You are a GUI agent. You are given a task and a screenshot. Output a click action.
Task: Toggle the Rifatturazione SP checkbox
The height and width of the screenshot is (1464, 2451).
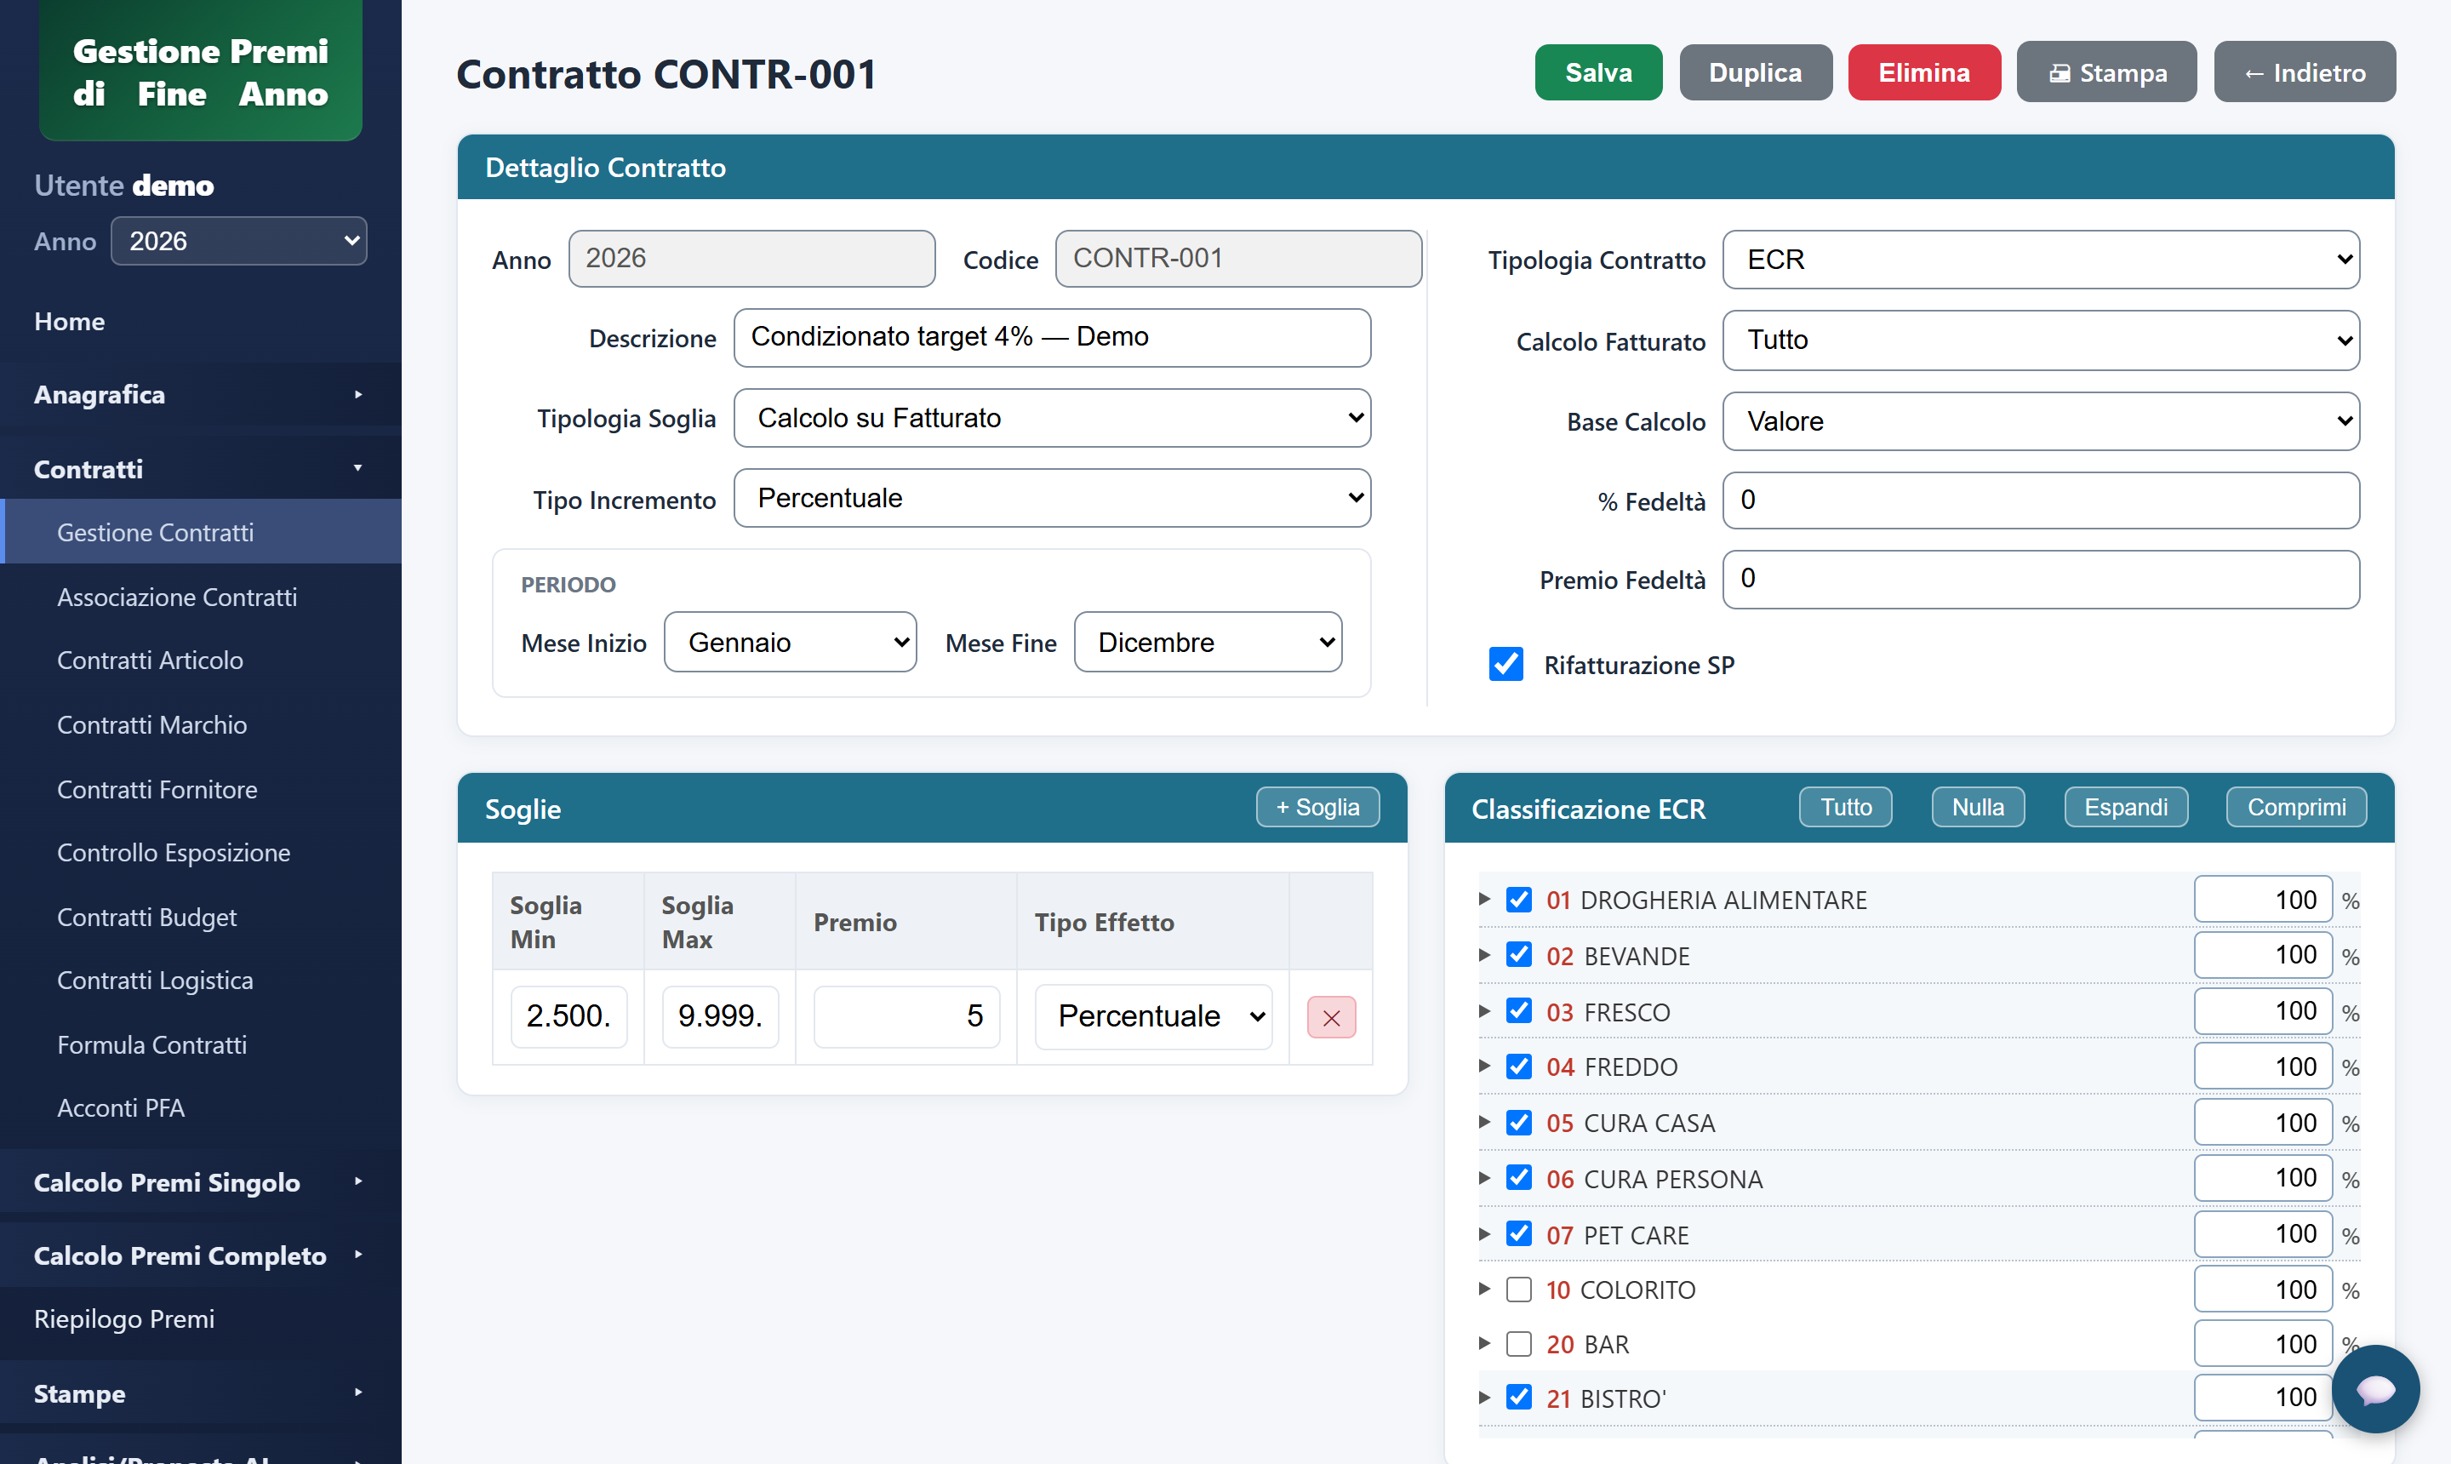[x=1505, y=664]
